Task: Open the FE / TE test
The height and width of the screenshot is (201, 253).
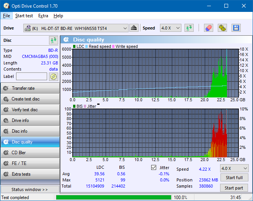Action: (30, 163)
